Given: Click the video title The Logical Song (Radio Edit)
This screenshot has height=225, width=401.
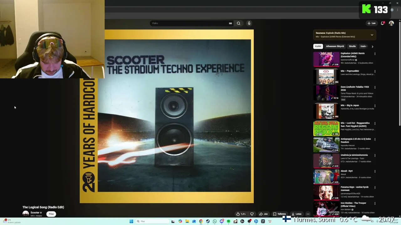Looking at the screenshot, I should point(43,207).
